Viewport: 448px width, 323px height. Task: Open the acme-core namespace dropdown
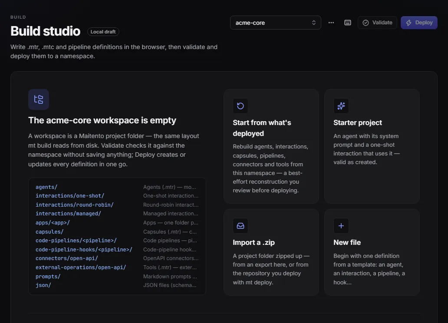coord(275,23)
